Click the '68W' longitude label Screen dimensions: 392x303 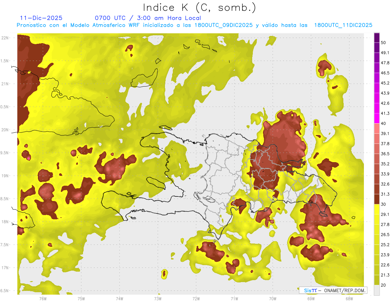[x=349, y=298]
